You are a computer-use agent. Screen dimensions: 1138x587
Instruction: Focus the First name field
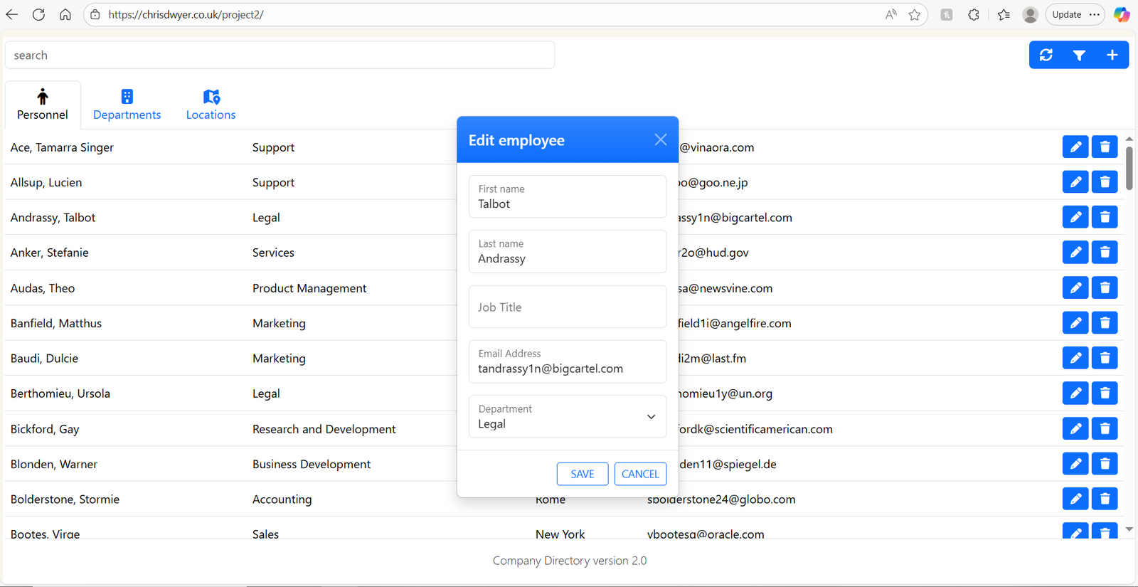click(x=568, y=196)
